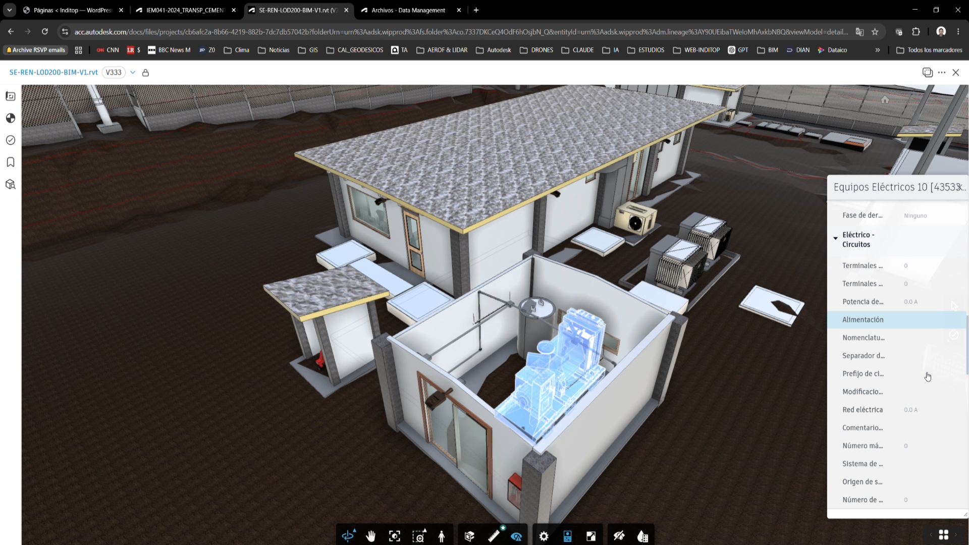The image size is (969, 545).
Task: Open the bookmark icon in left sidebar
Action: 11,162
